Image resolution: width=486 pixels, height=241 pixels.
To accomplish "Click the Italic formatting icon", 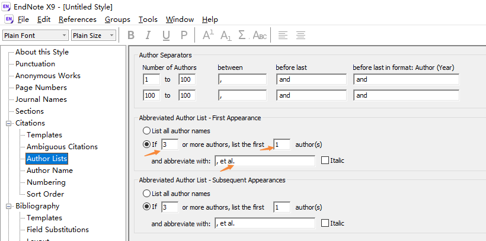I will pos(148,36).
